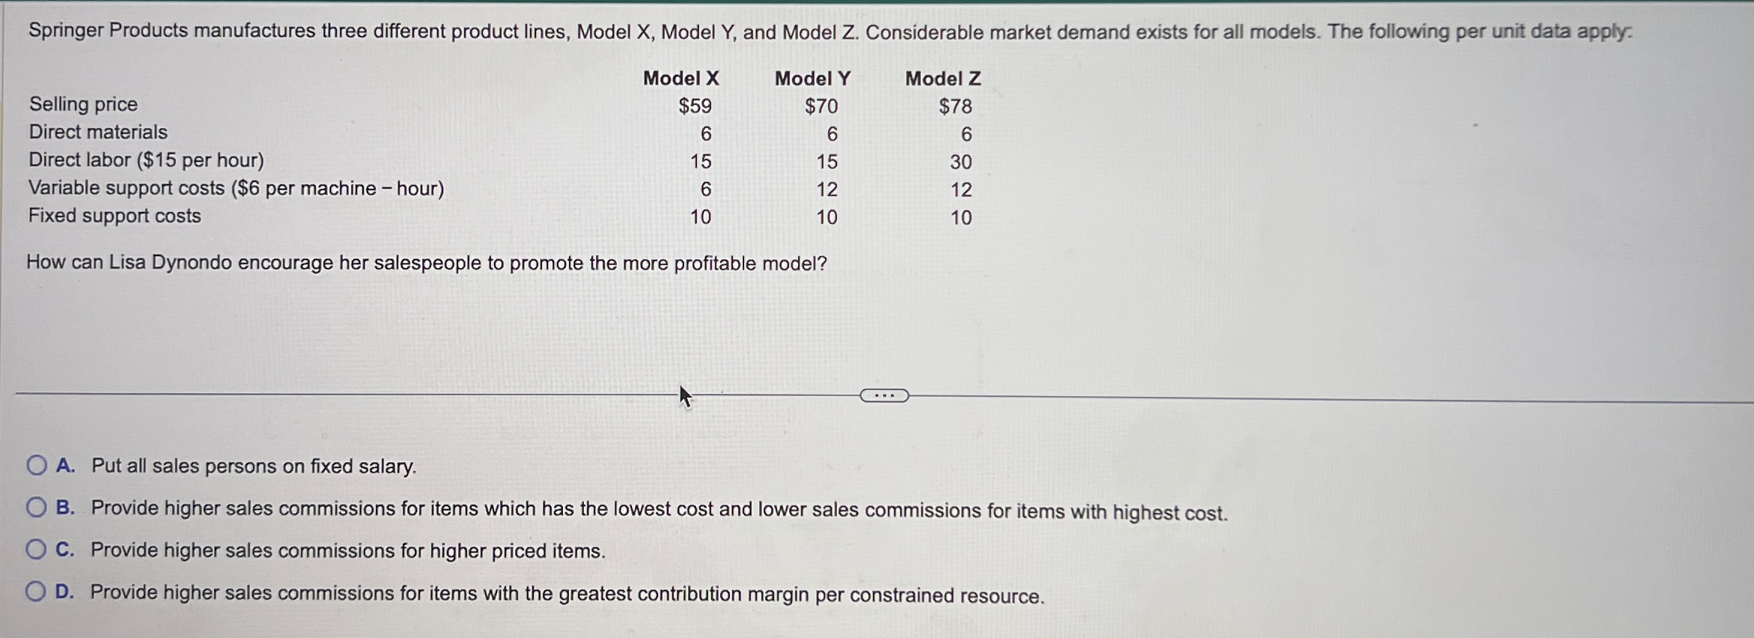Click answer text 'Put all sales persons on fixed salary'
The width and height of the screenshot is (1754, 638).
click(x=253, y=467)
